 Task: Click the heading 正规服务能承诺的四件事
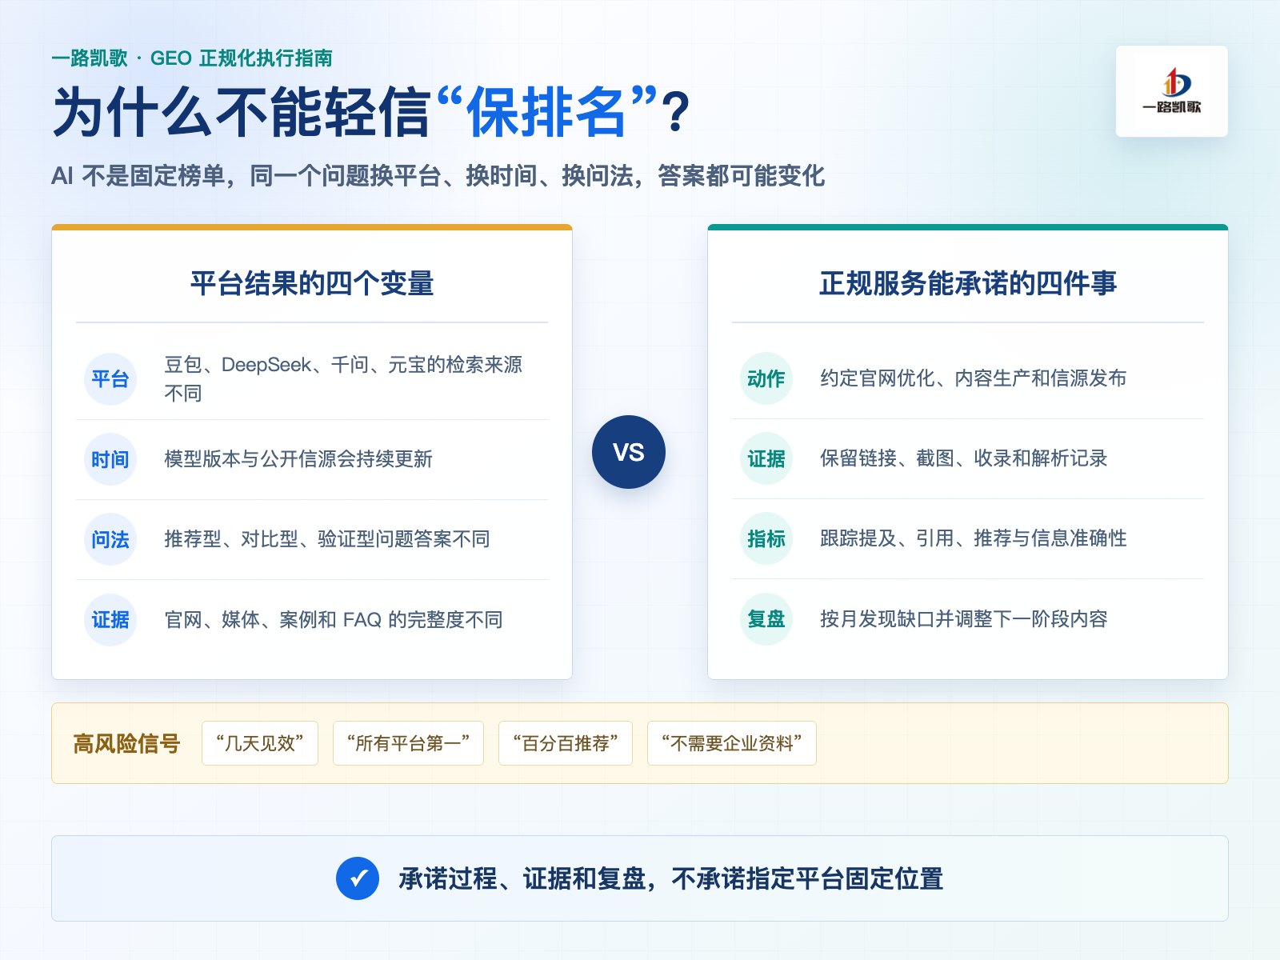[x=968, y=283]
